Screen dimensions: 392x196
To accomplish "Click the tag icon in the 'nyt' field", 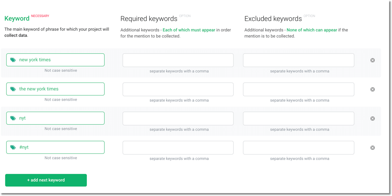I will click(x=13, y=118).
